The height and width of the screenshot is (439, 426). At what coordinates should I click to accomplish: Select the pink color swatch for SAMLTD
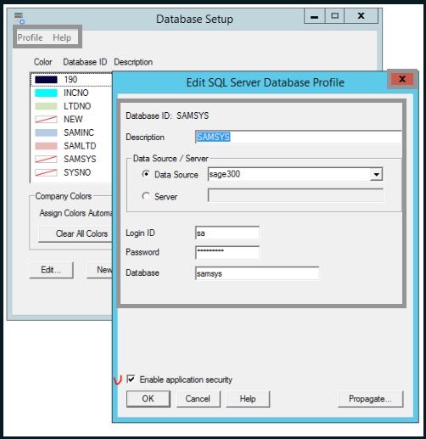(x=46, y=146)
